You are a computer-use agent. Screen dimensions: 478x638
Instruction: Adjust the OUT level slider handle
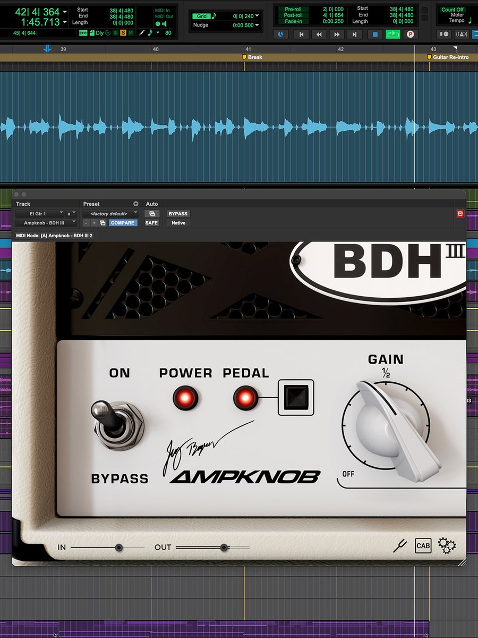pos(224,547)
